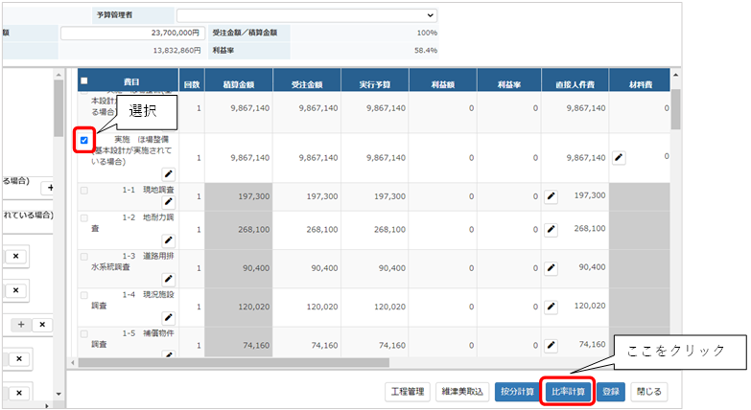Click the 比率計算 button
Viewport: 751px width, 410px height.
click(568, 392)
